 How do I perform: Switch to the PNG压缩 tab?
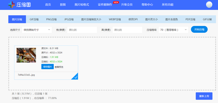(x=52, y=19)
